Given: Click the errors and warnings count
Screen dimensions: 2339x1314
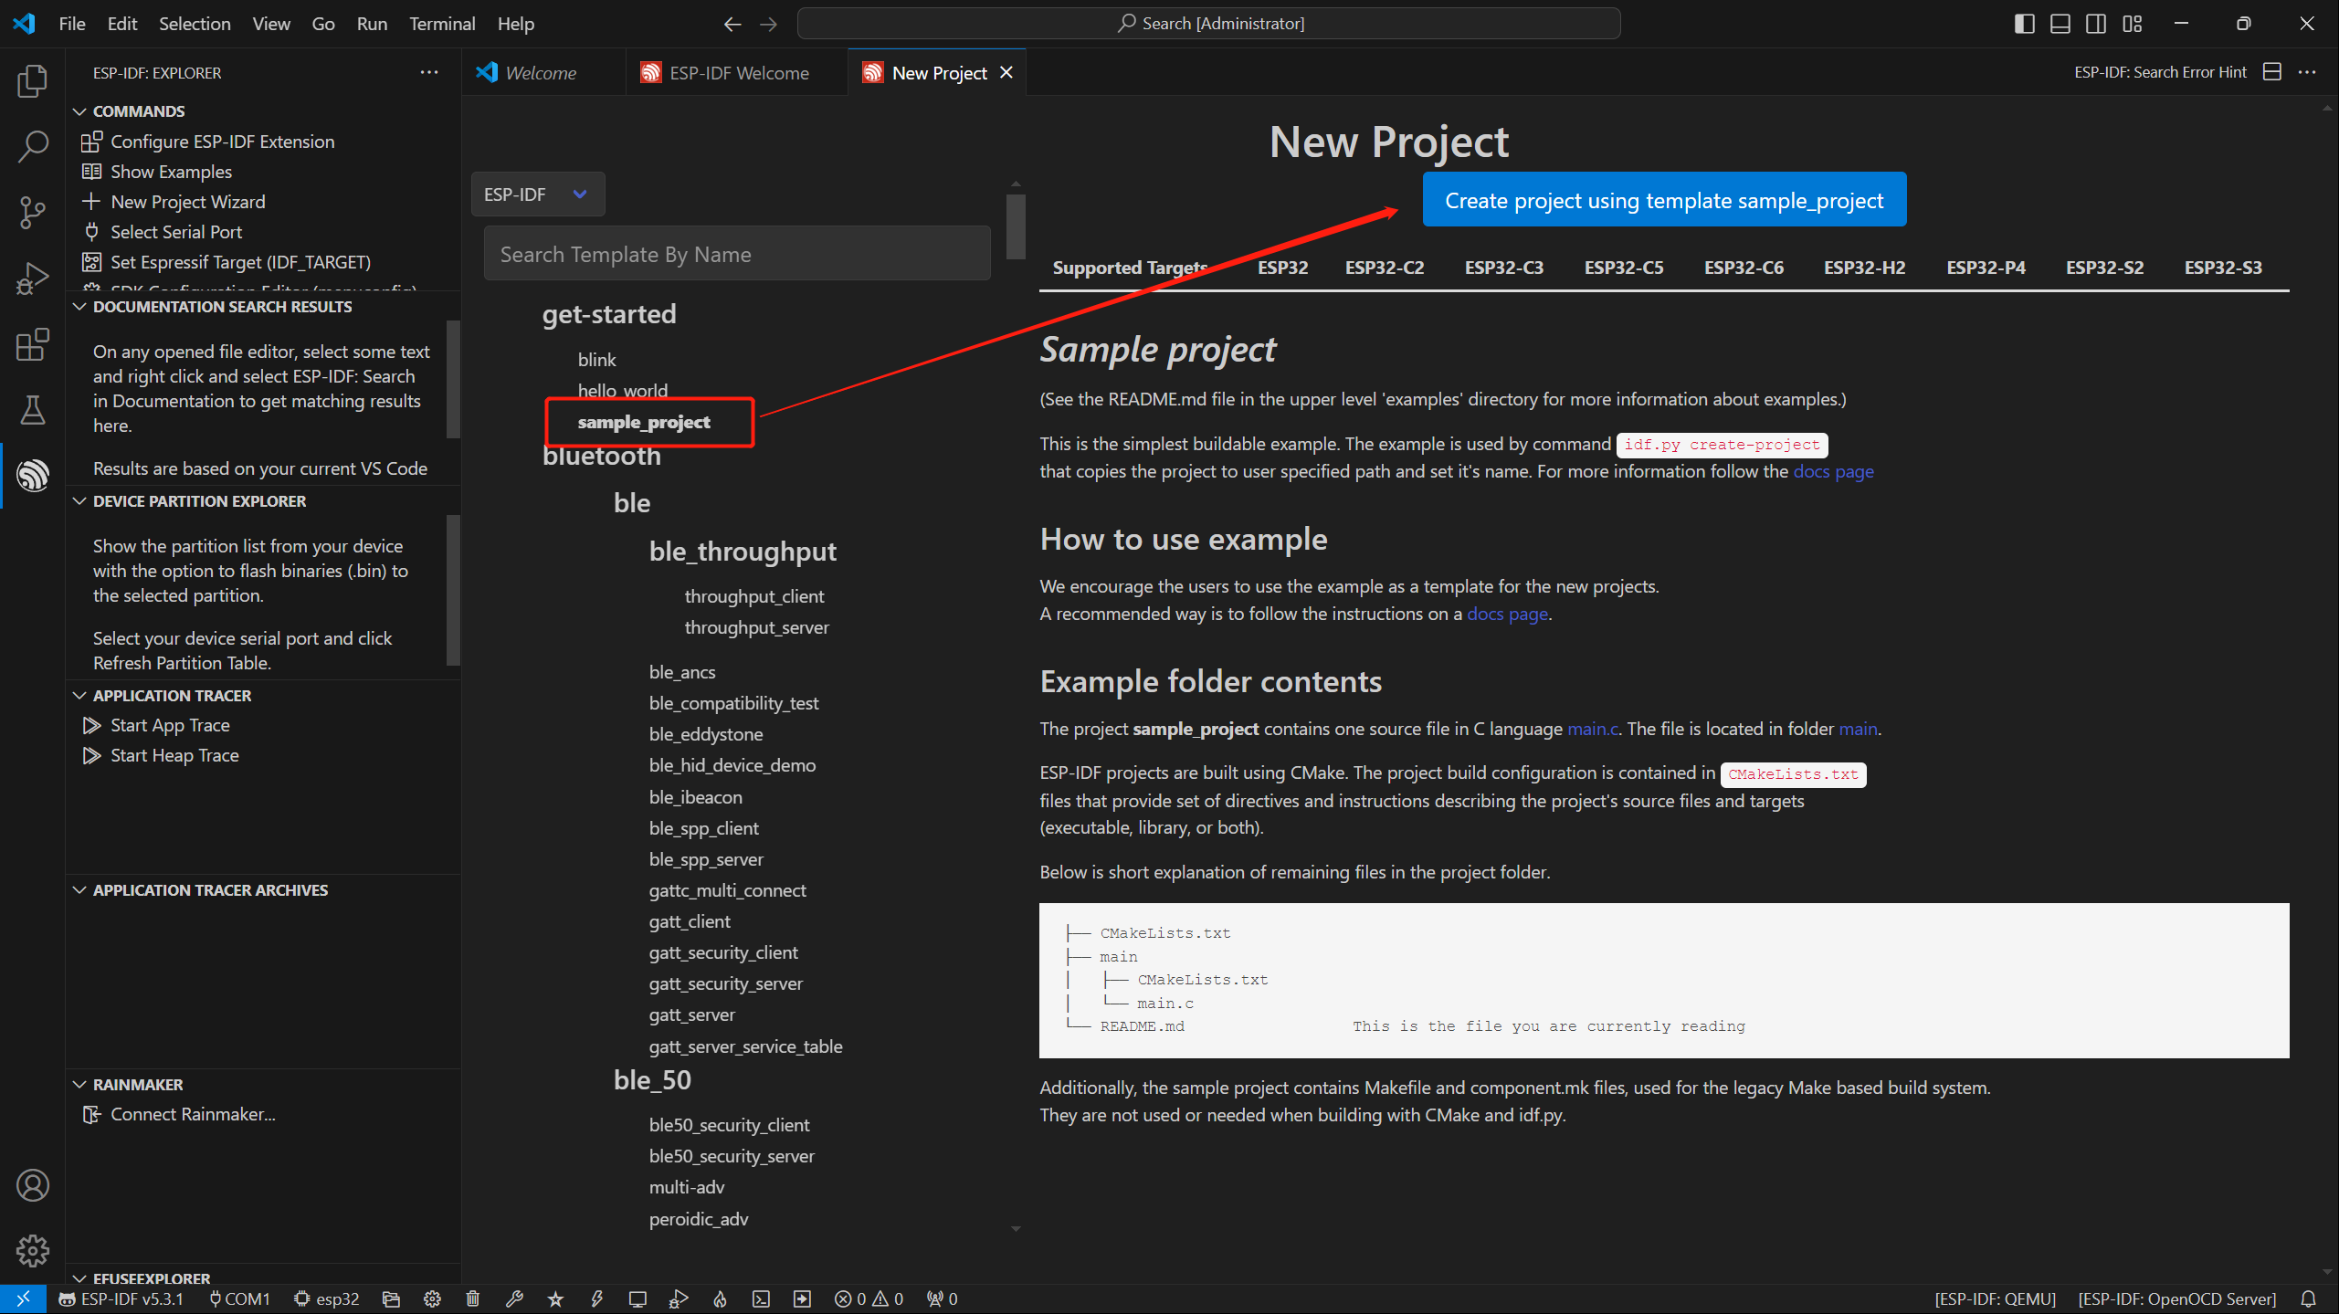Looking at the screenshot, I should coord(869,1298).
